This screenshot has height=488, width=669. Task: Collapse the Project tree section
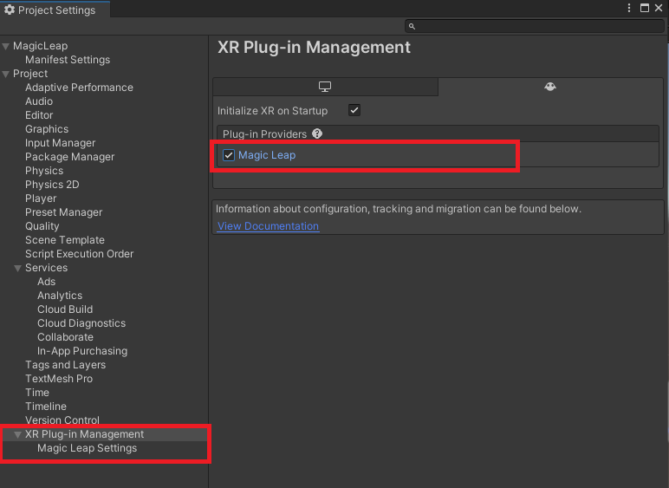coord(5,74)
